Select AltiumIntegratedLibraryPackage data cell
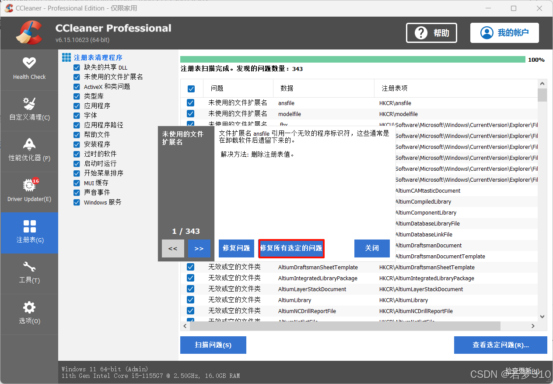This screenshot has width=553, height=384. (x=318, y=278)
